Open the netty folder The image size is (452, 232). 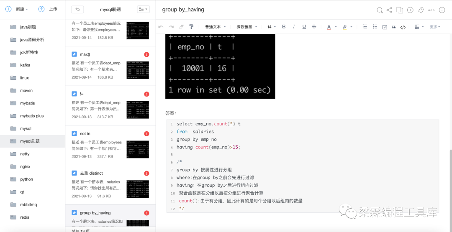click(33, 154)
